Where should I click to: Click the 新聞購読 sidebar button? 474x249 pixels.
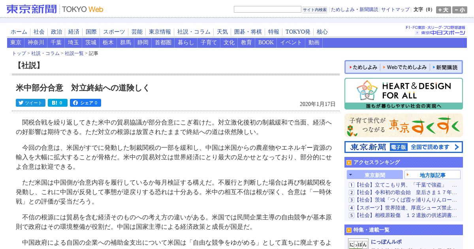[x=445, y=68]
